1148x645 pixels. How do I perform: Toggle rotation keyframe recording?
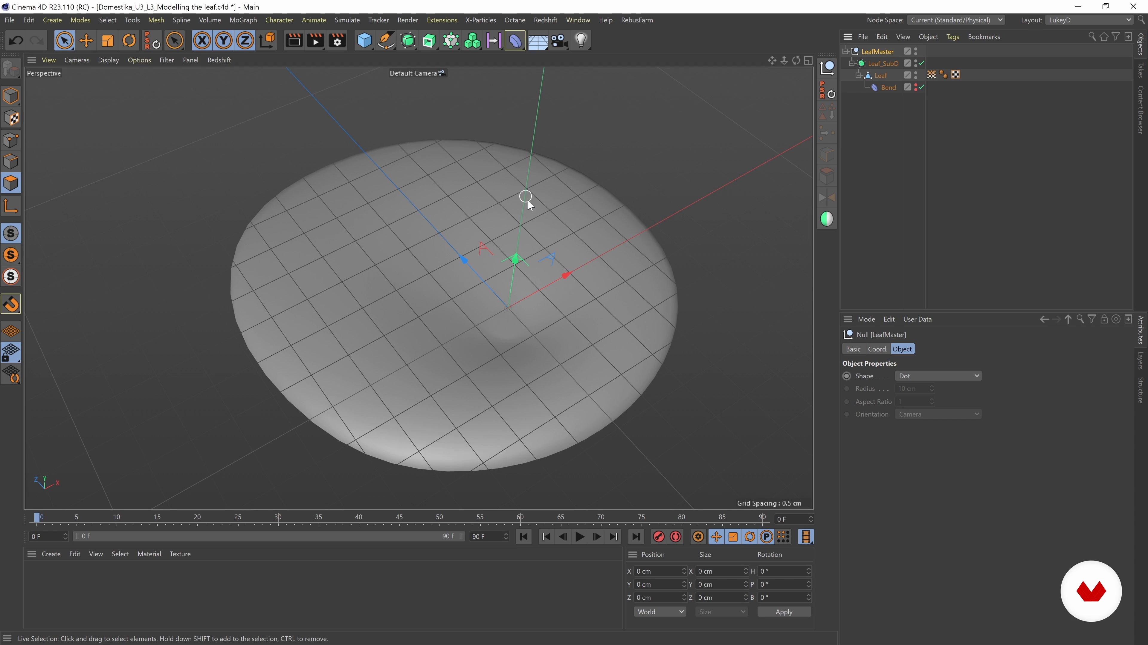[x=749, y=537]
